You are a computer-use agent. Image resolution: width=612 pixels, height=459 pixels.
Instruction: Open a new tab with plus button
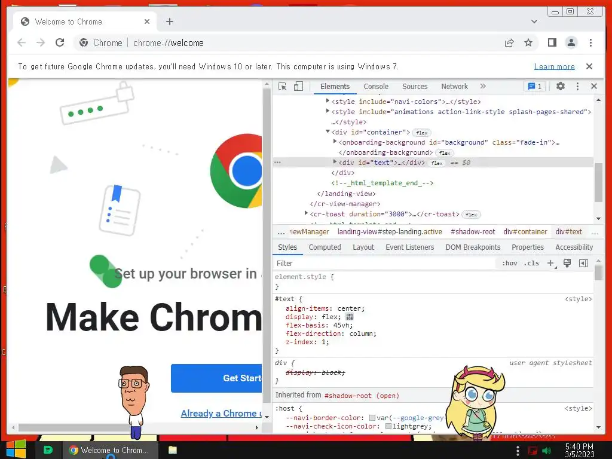click(x=169, y=22)
